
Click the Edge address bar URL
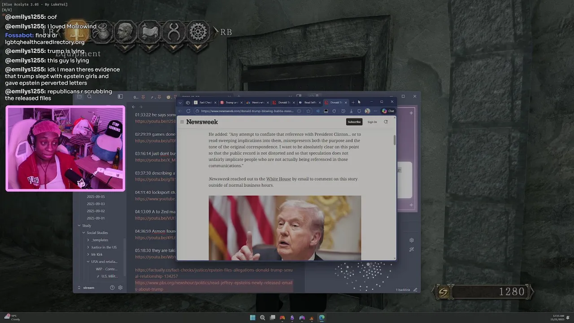click(247, 111)
